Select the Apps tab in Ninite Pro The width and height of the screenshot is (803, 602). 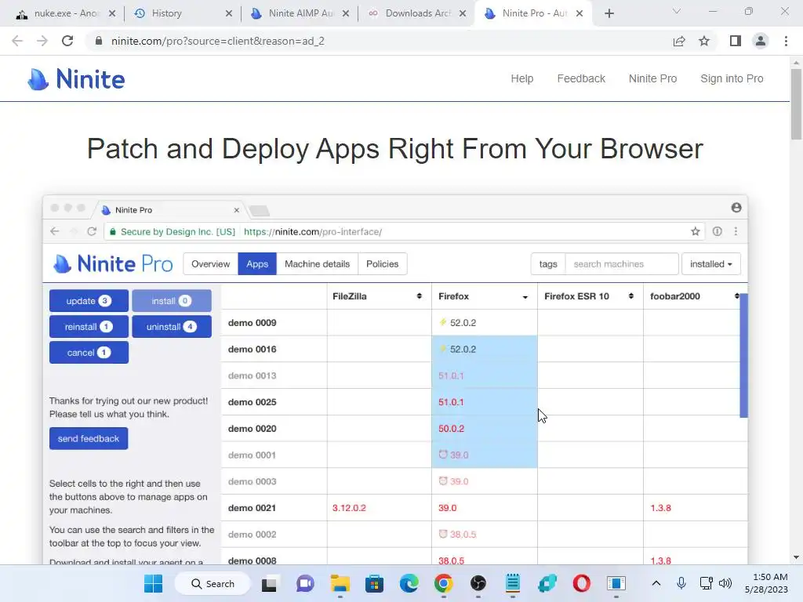257,264
